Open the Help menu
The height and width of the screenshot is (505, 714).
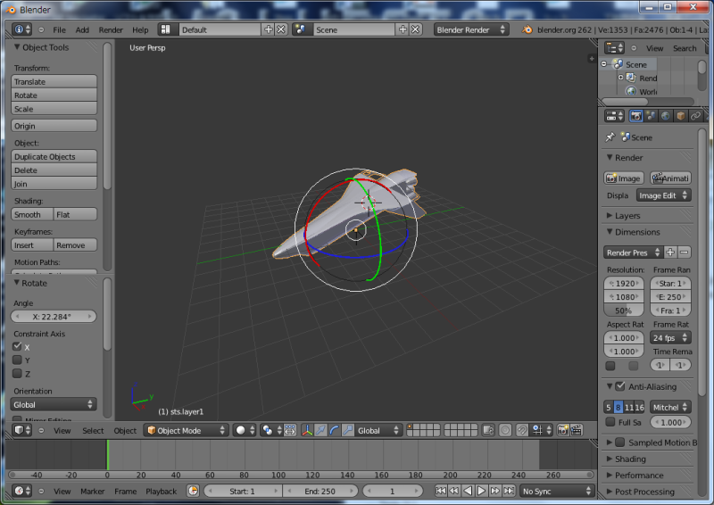coord(140,29)
